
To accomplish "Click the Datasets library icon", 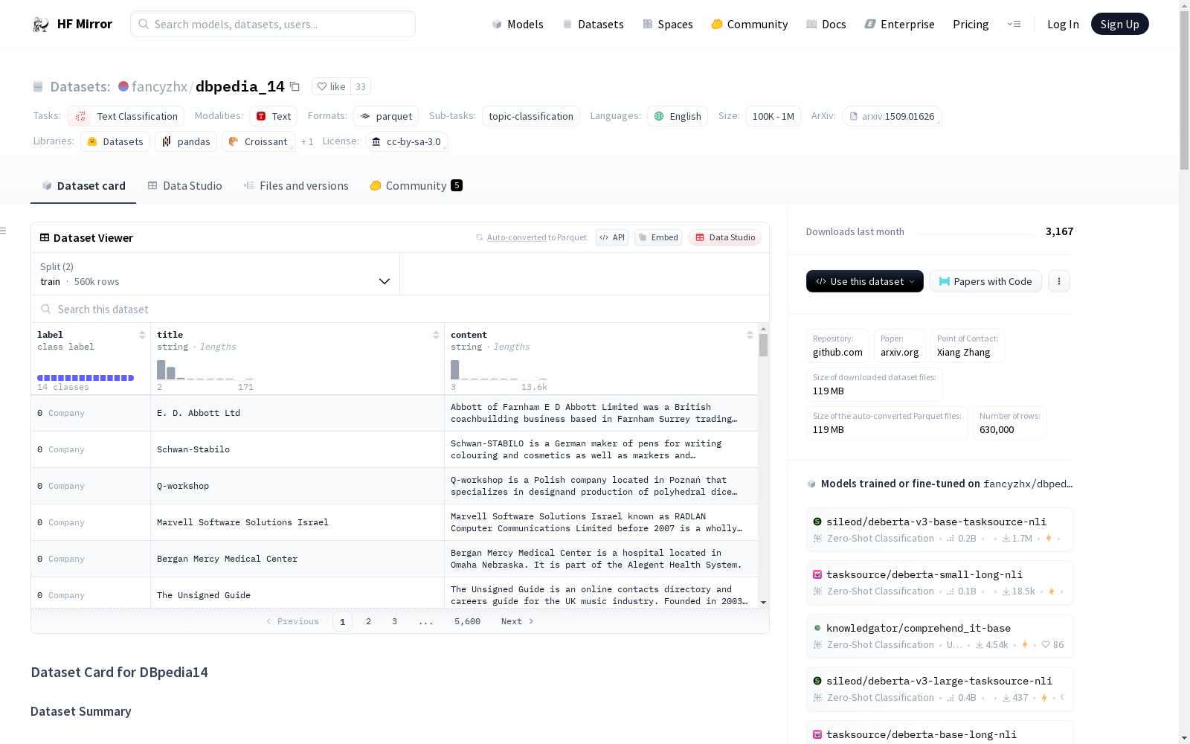I will [x=92, y=141].
